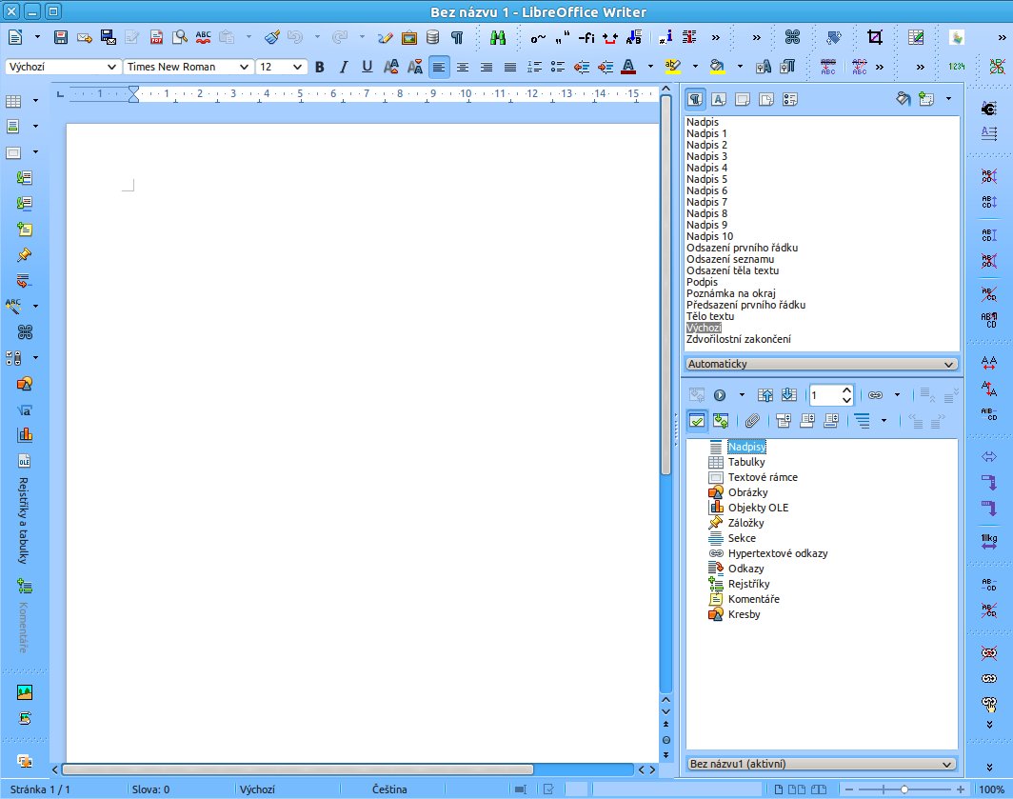This screenshot has height=799, width=1013.
Task: Toggle bulleted list on
Action: tap(558, 67)
